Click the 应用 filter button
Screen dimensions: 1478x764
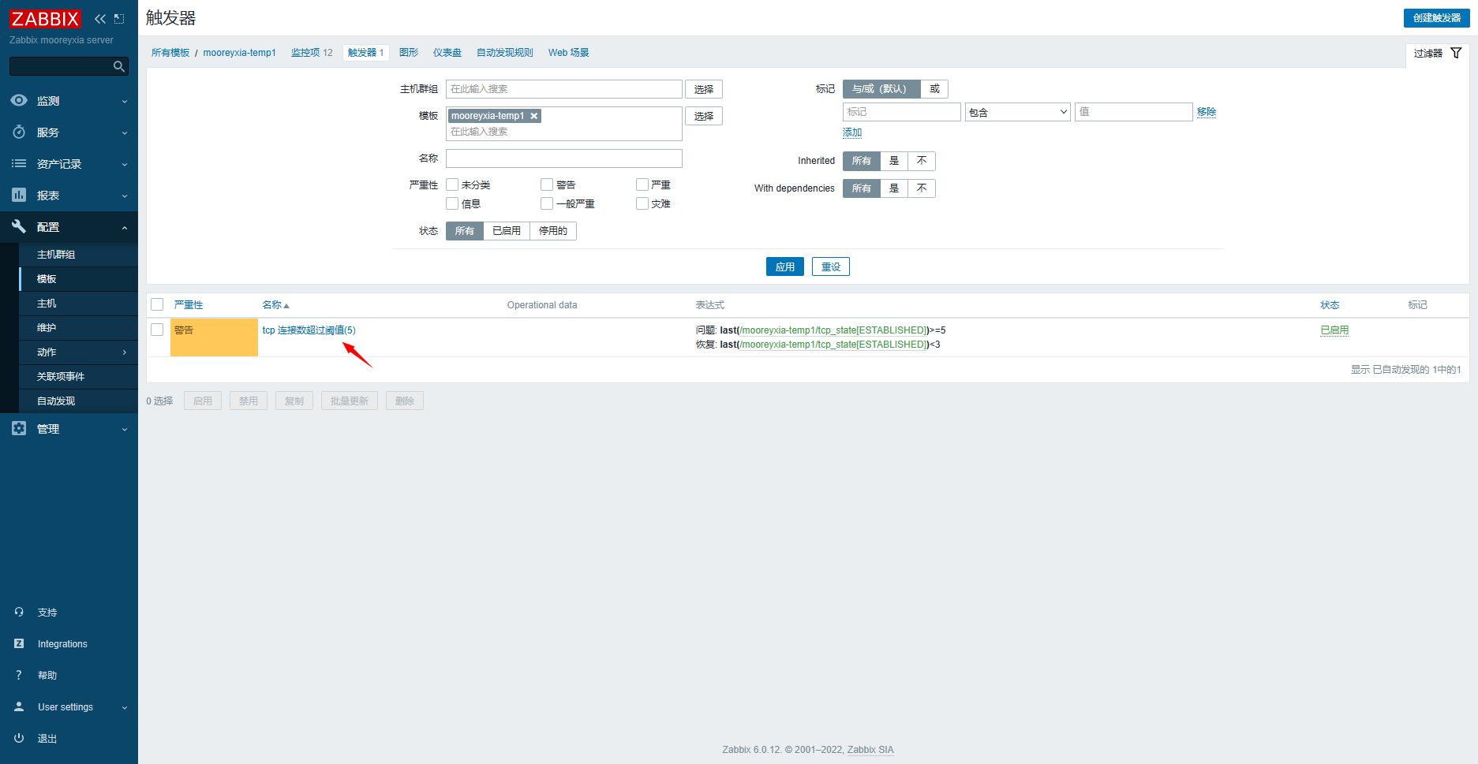785,266
